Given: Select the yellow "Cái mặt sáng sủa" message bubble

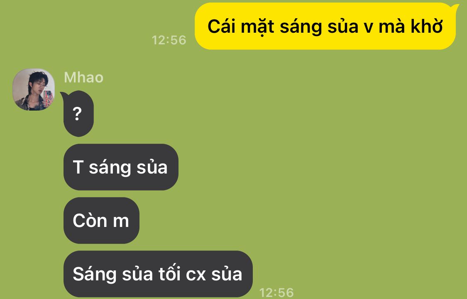Looking at the screenshot, I should coord(325,26).
